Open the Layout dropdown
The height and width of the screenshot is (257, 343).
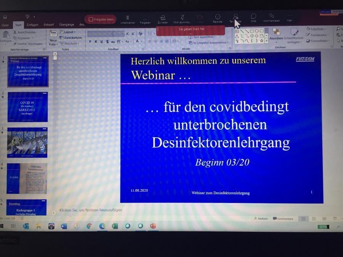[67, 32]
